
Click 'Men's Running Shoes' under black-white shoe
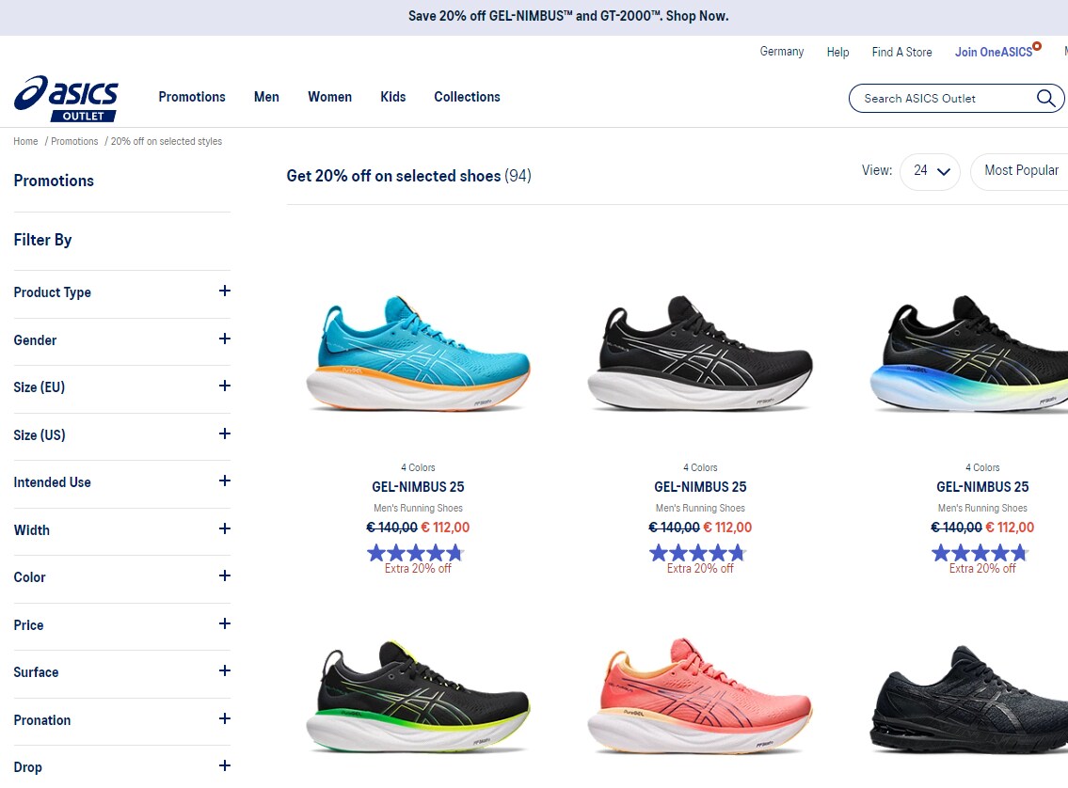point(700,508)
